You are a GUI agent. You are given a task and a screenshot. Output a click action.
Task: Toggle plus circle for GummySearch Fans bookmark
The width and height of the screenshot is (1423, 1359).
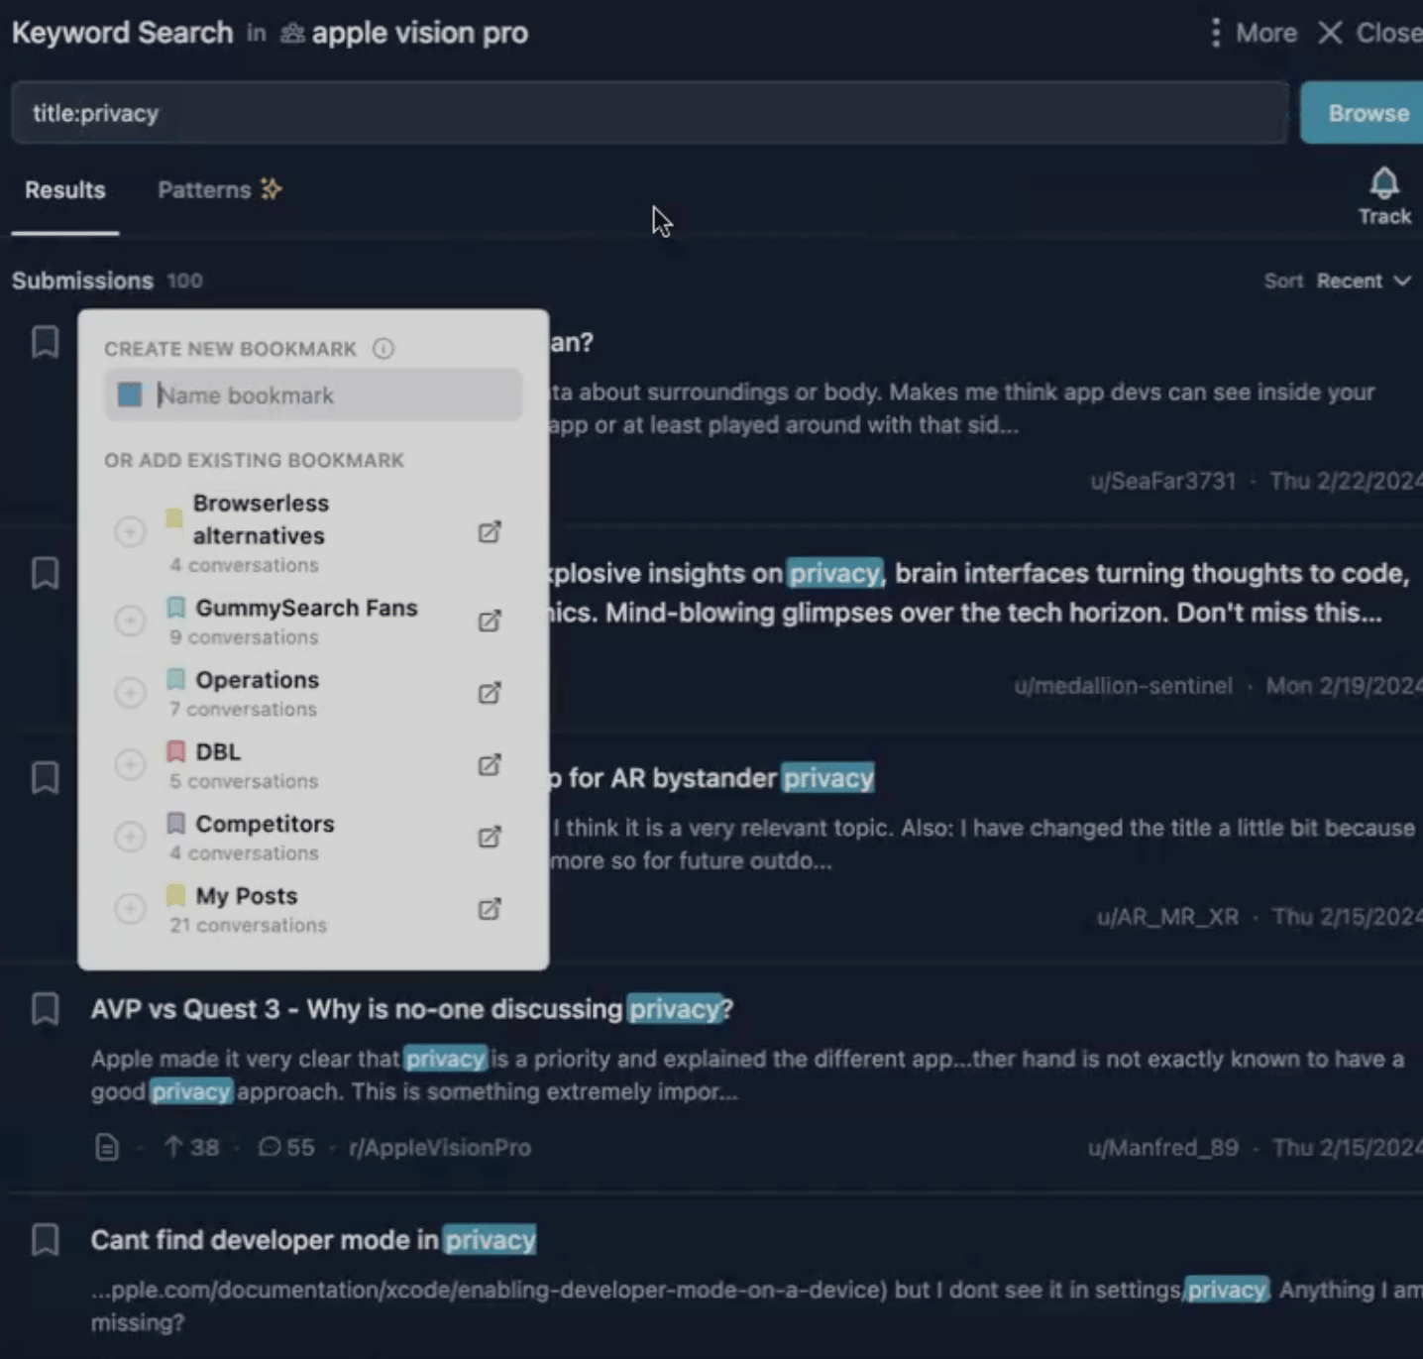pyautogui.click(x=130, y=621)
